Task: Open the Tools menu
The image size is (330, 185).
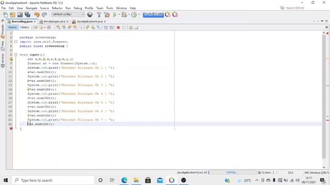Action: 110,8
